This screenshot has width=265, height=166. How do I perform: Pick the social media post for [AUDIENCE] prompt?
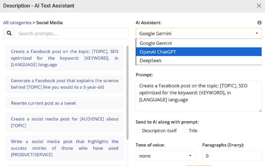(65, 122)
